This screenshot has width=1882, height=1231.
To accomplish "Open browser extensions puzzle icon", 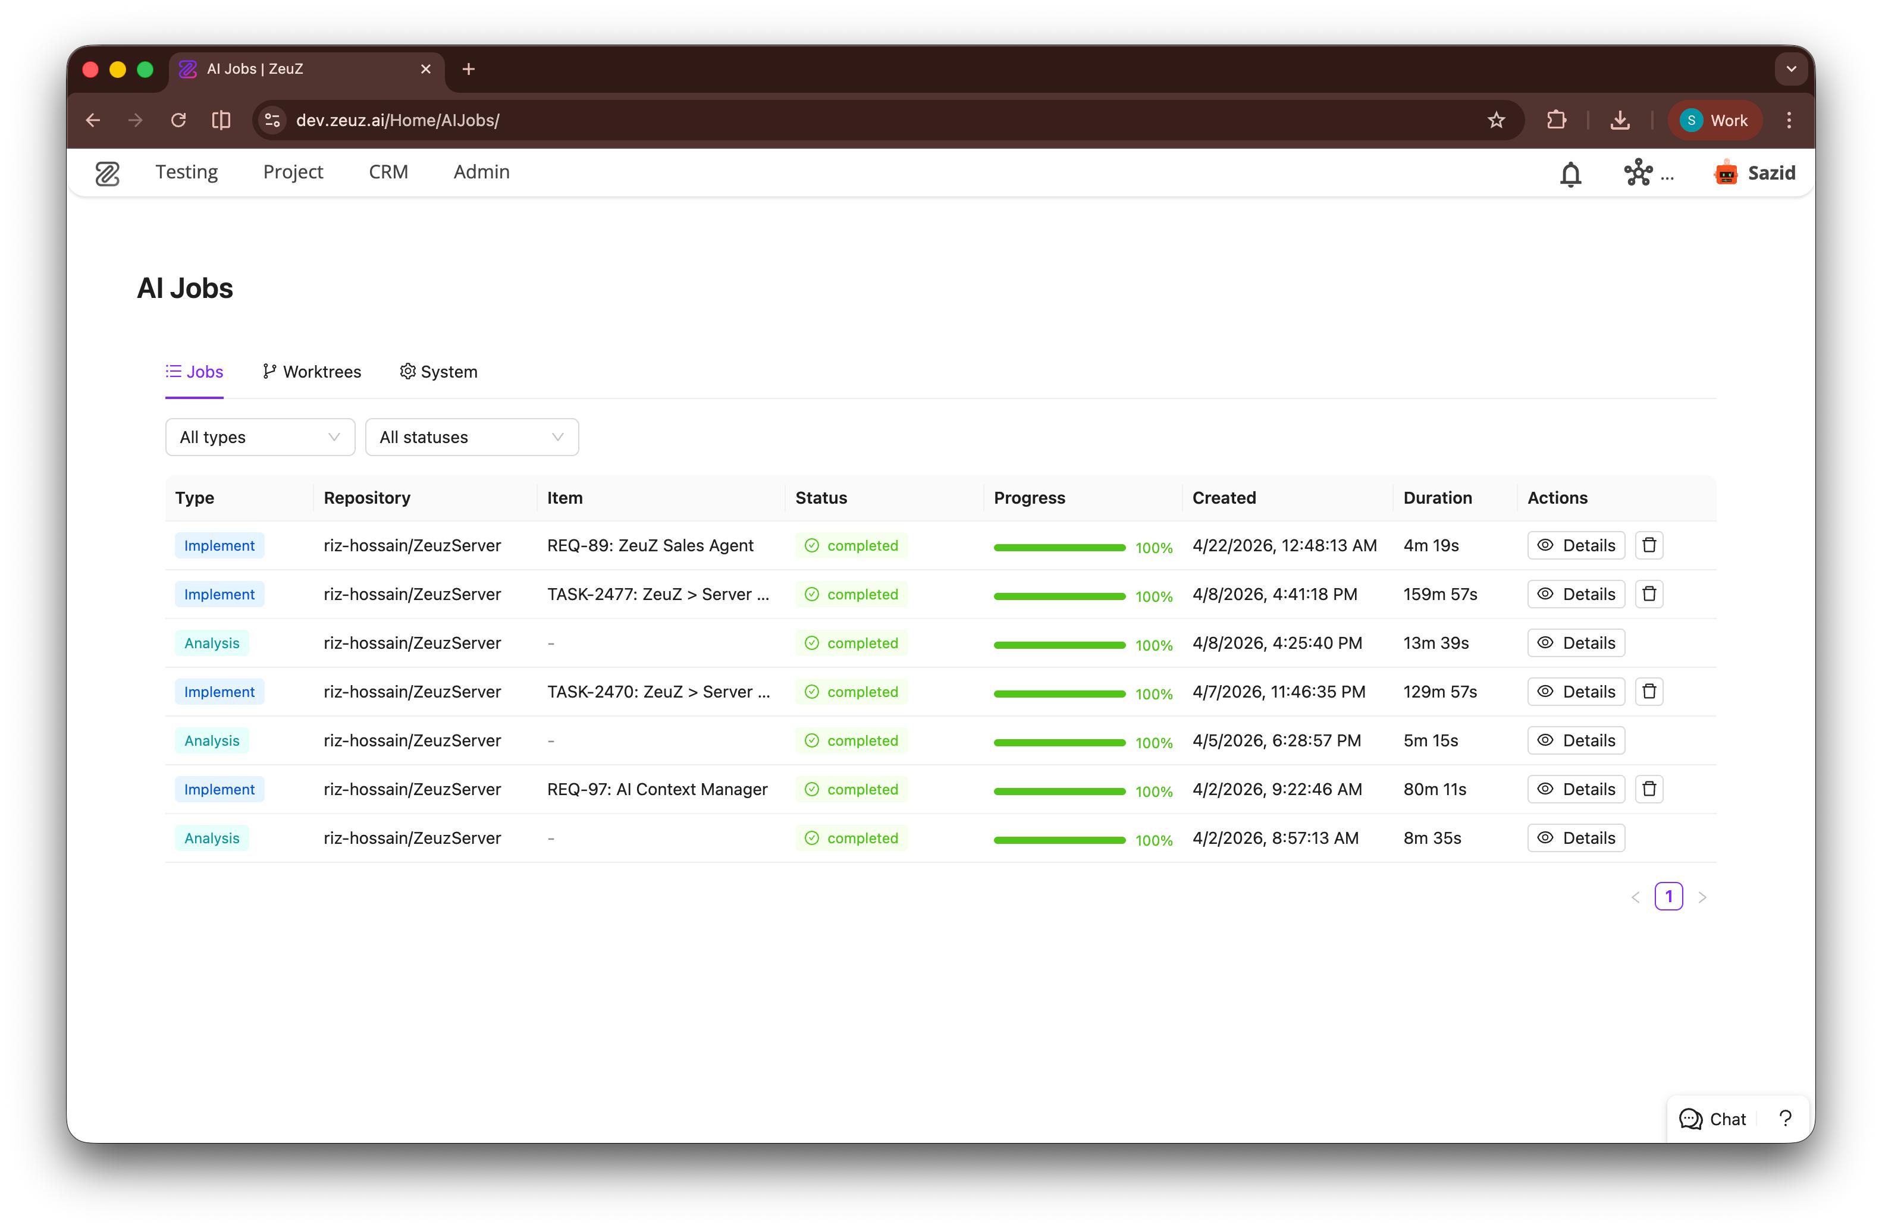I will pos(1556,120).
